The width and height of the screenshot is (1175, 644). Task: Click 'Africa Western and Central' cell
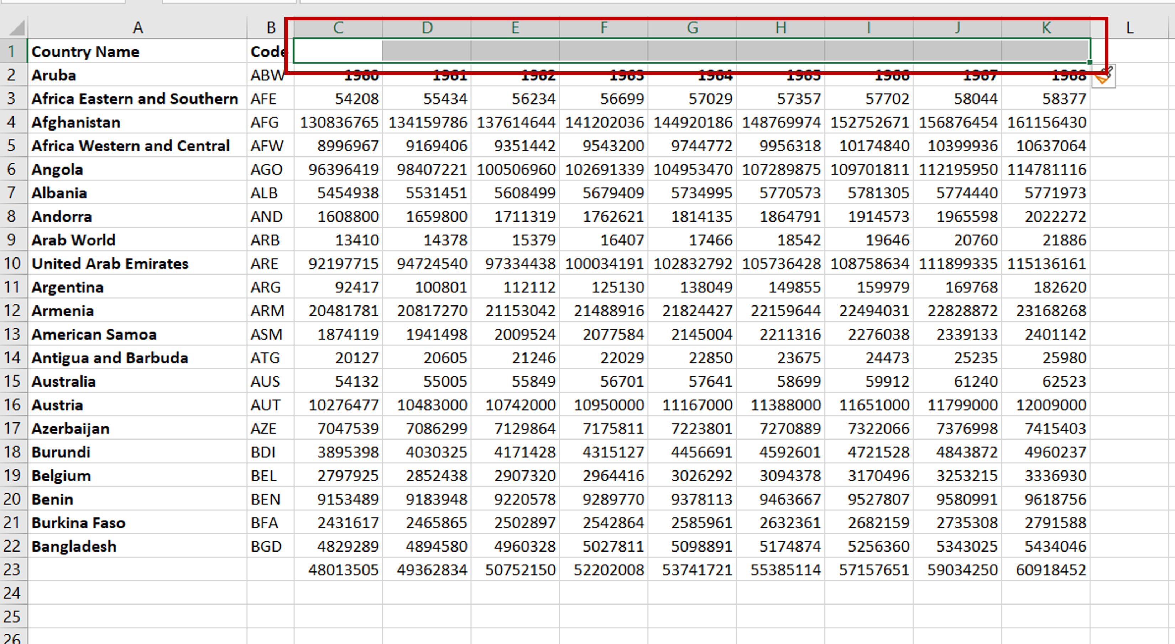coord(137,145)
